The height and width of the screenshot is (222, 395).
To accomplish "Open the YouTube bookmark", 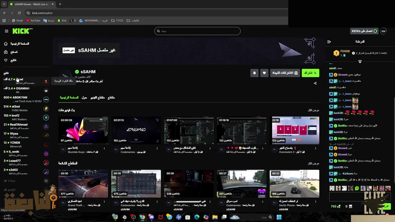I will point(33,21).
